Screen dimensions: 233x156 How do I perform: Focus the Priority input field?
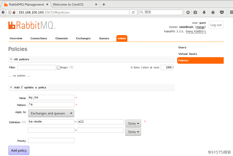(51, 140)
